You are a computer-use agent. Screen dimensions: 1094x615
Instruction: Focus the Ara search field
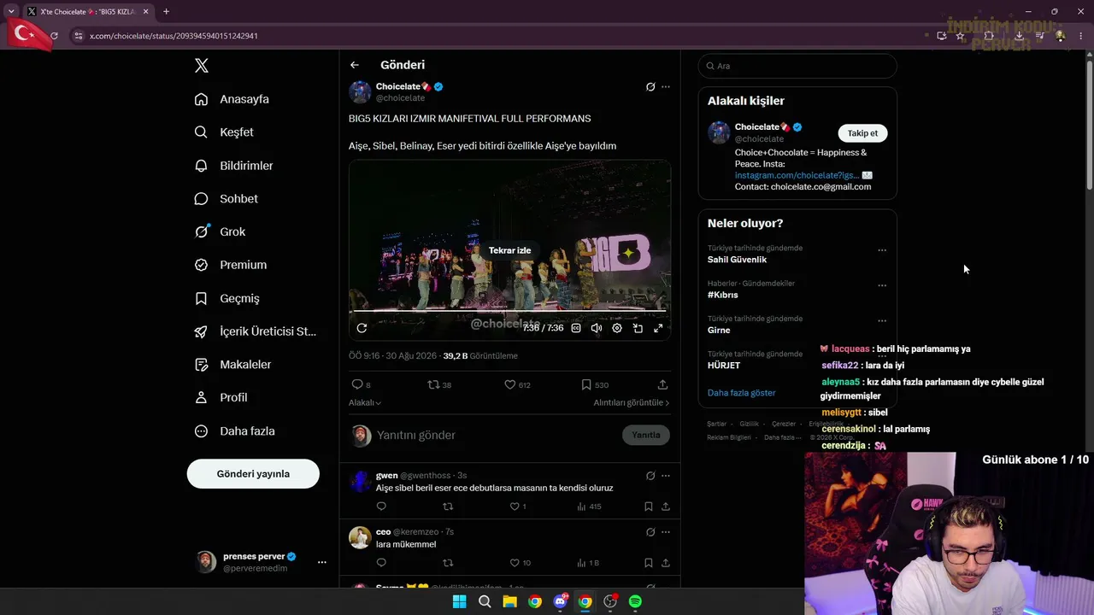(x=797, y=66)
